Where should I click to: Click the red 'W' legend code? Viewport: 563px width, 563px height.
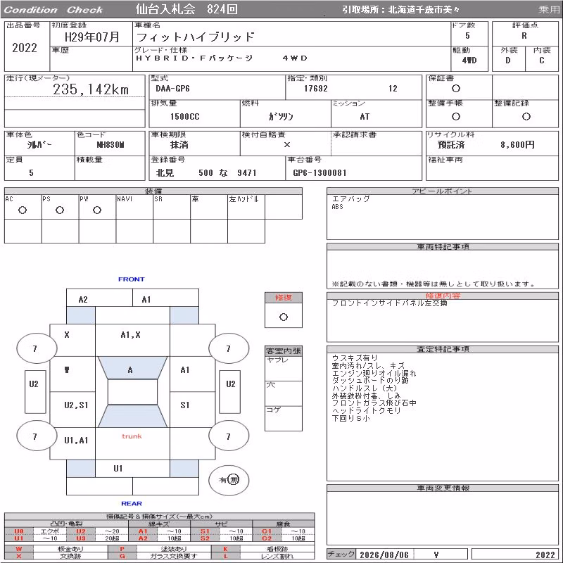19,549
